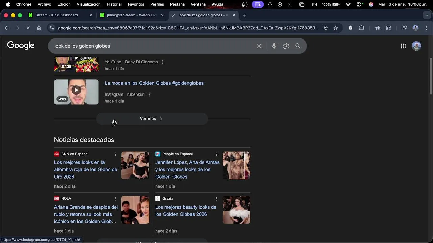Viewport: 433px width, 243px height.
Task: Open the Favoritos menu
Action: pos(136,4)
